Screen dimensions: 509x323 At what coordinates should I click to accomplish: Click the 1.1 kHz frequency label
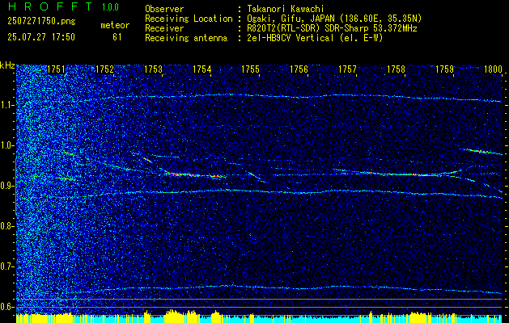coord(6,105)
